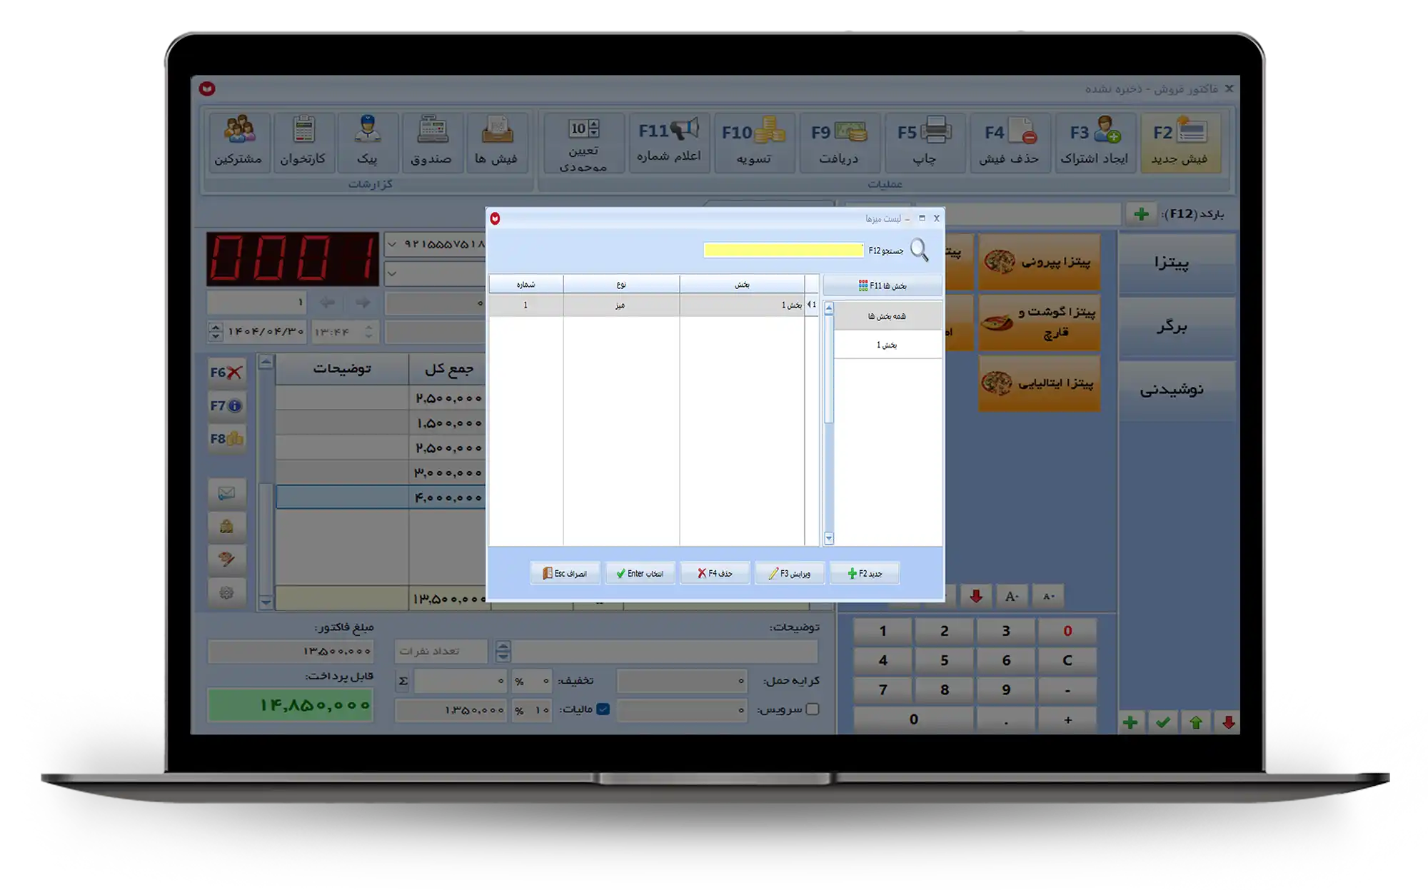Add پیتزا پپرونی product
Screen dimensions: 1428x890
(x=1040, y=262)
